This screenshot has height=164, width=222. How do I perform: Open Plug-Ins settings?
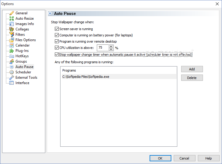(22, 51)
